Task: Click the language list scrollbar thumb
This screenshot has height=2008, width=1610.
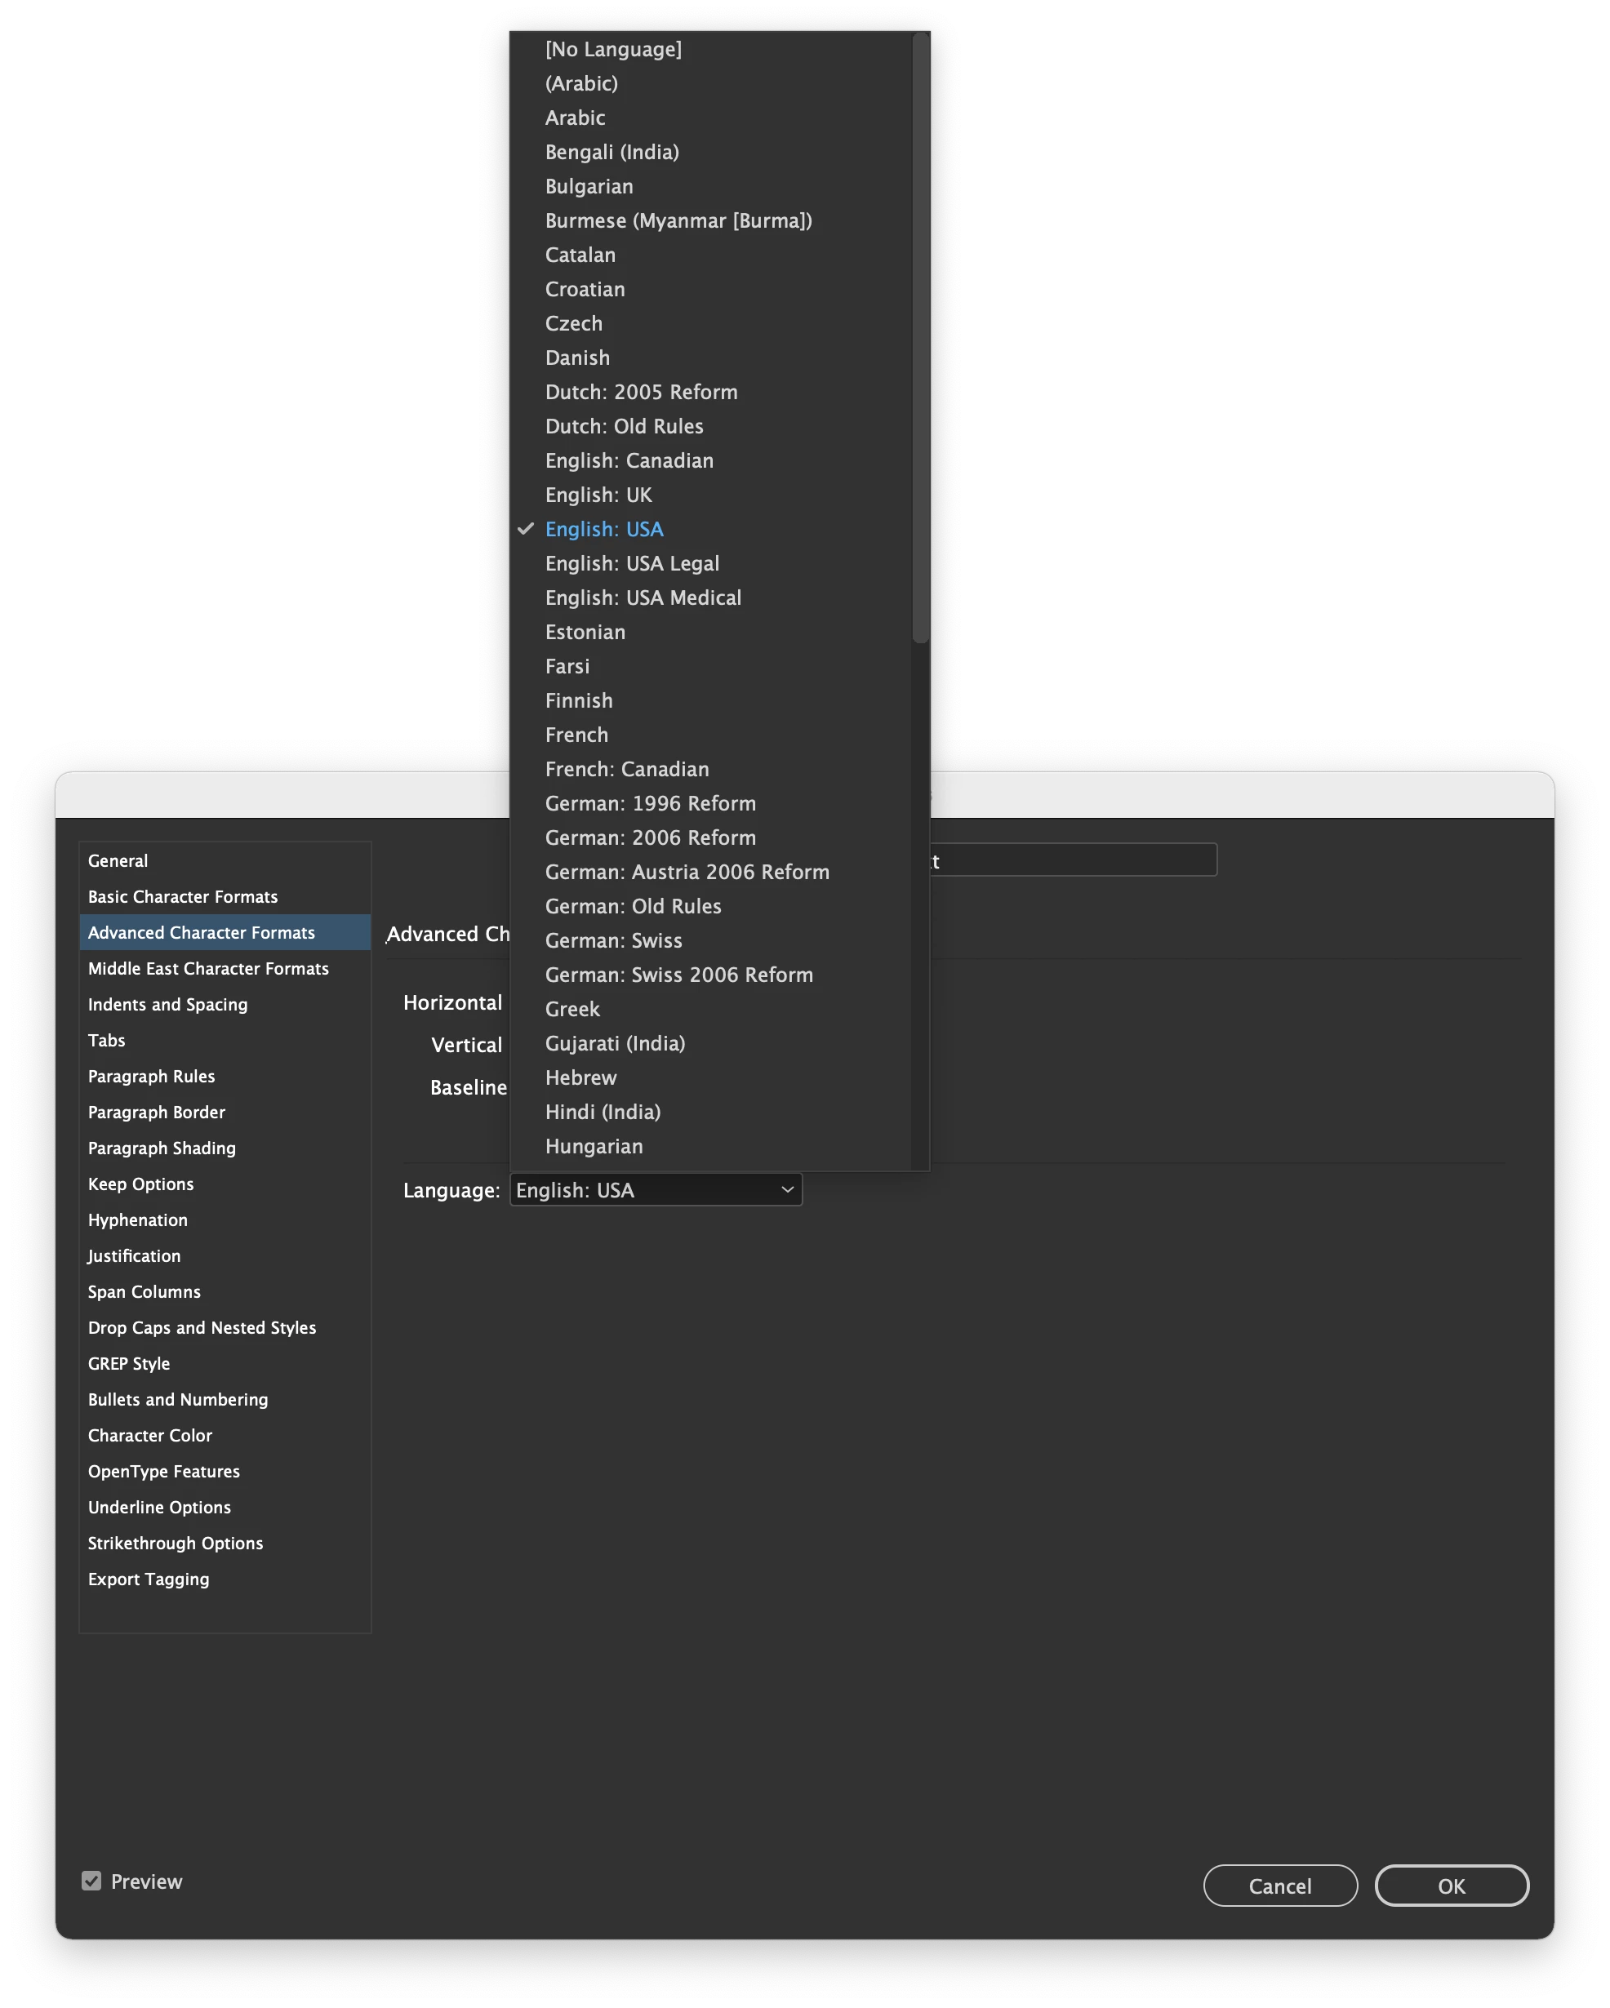Action: tap(921, 335)
